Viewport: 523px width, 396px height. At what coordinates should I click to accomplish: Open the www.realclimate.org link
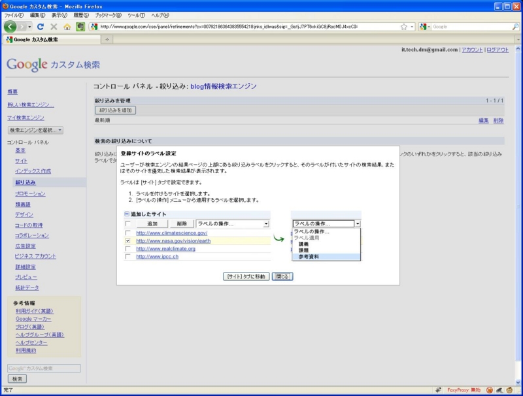coord(166,249)
